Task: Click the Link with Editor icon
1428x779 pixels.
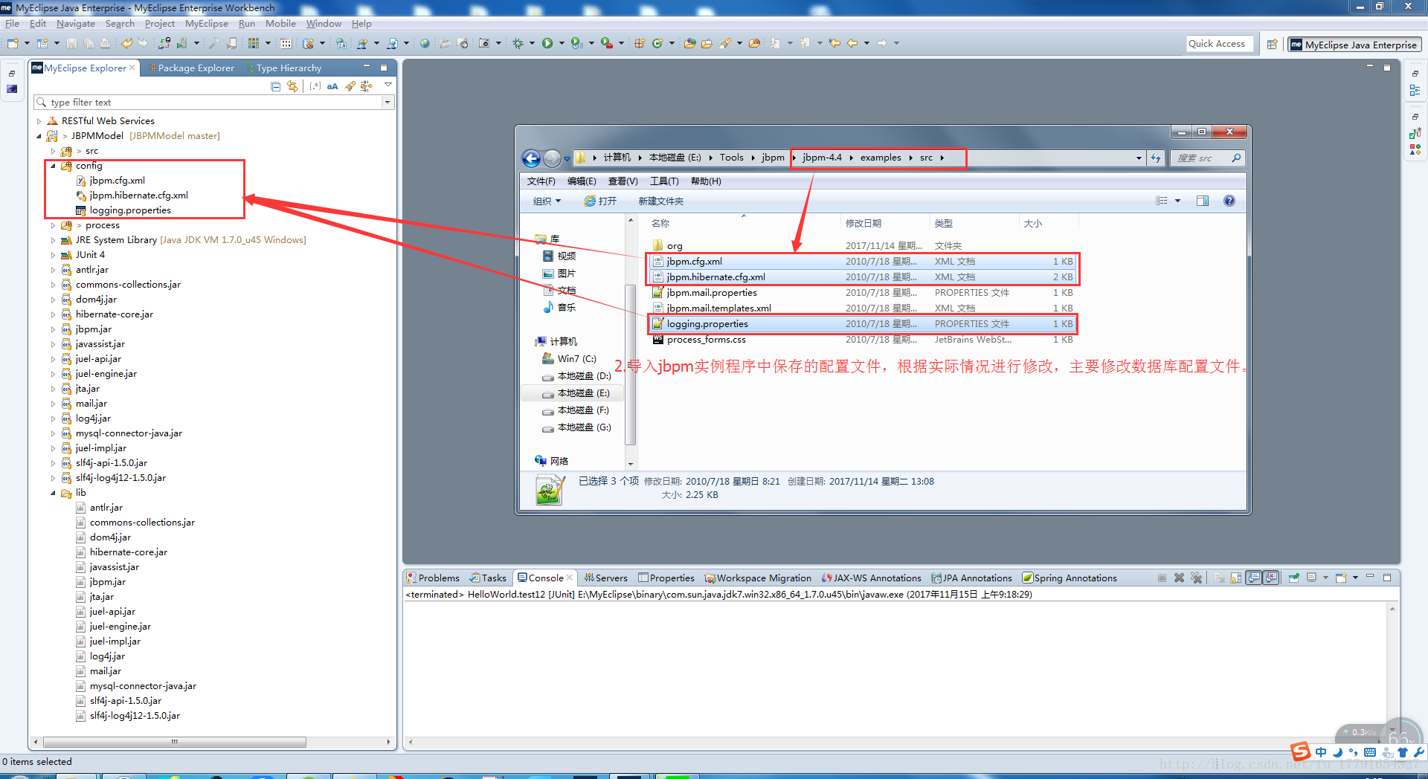Action: coord(292,86)
